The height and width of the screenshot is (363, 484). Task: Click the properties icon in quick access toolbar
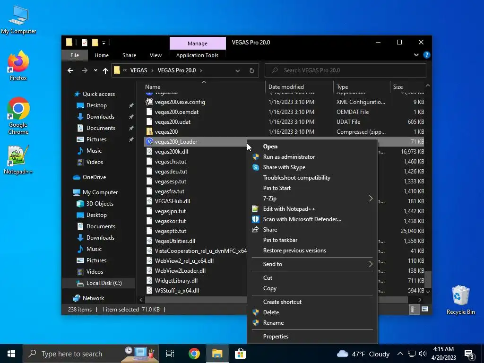click(84, 43)
